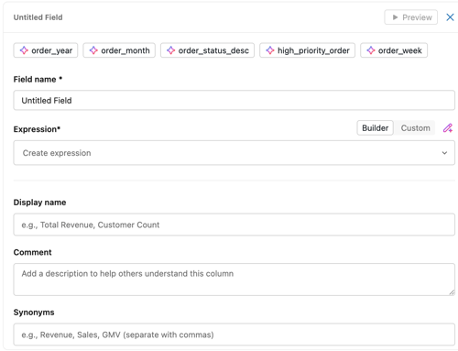The width and height of the screenshot is (458, 351).
Task: Click into the Display name field
Action: coord(234,225)
